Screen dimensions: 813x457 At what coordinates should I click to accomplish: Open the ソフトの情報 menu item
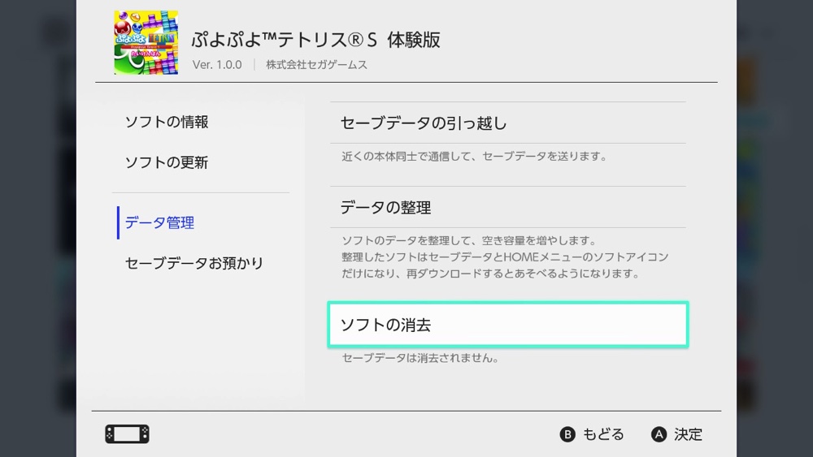pyautogui.click(x=167, y=122)
